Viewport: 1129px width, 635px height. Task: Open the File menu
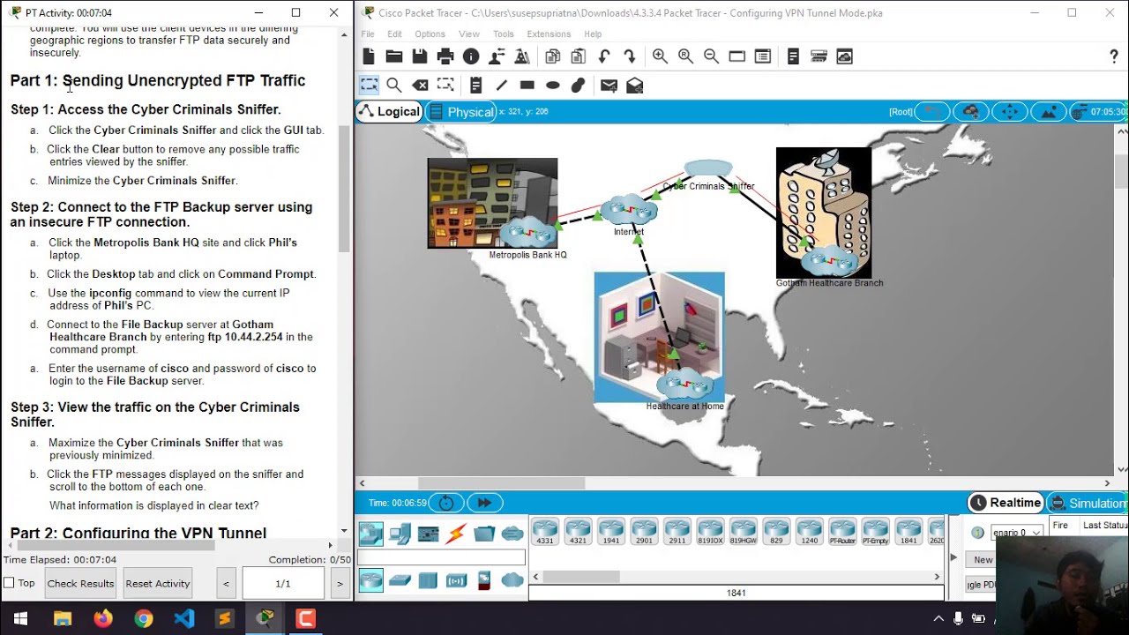367,34
